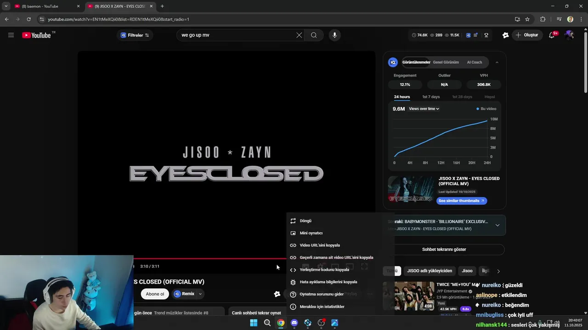588x330 pixels.
Task: Open the notifications bell
Action: click(x=552, y=35)
